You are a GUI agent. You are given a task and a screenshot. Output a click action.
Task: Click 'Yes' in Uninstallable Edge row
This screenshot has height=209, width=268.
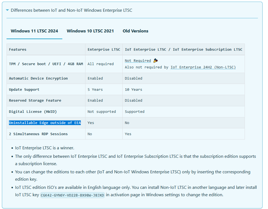click(91, 123)
